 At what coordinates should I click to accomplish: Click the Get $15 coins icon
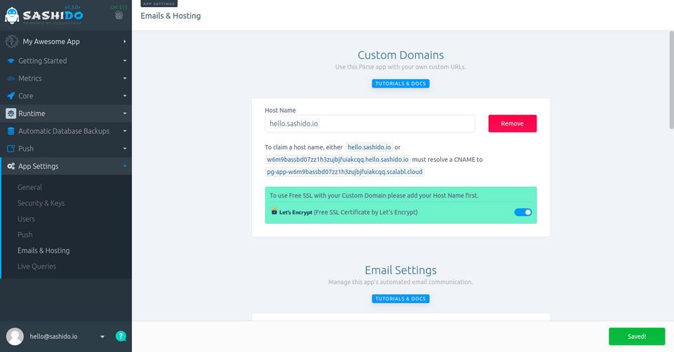coord(119,15)
